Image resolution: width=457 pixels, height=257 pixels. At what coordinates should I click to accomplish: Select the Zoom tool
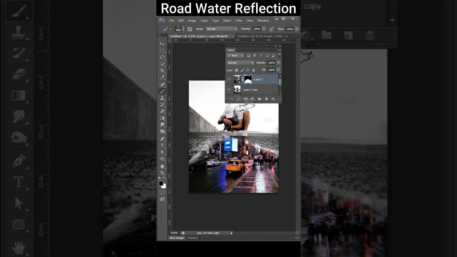(162, 173)
